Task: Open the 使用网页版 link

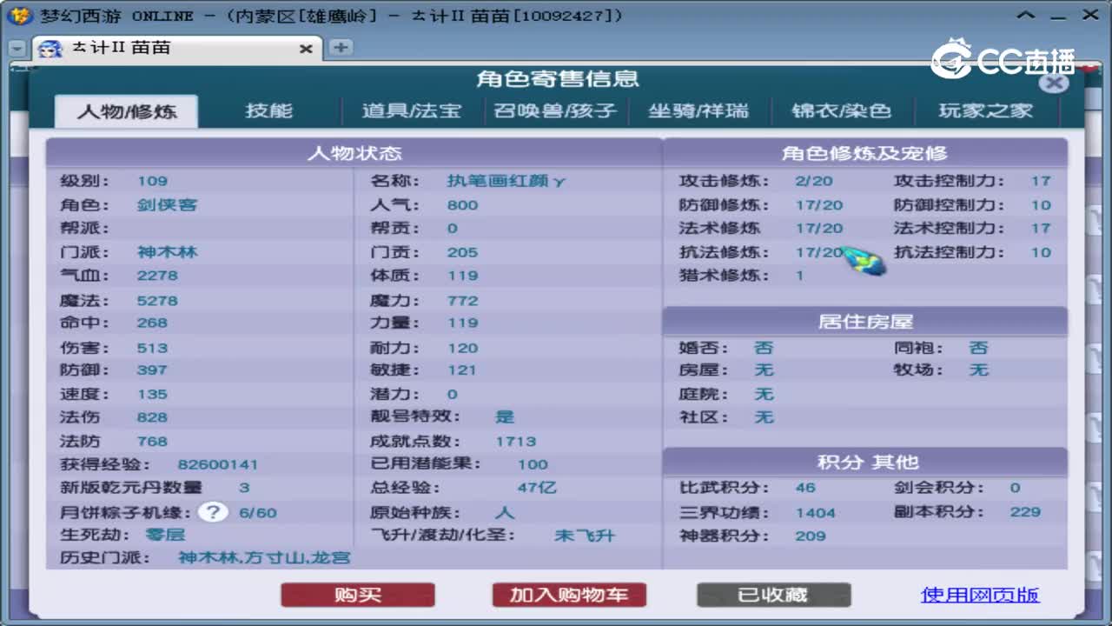Action: [981, 595]
